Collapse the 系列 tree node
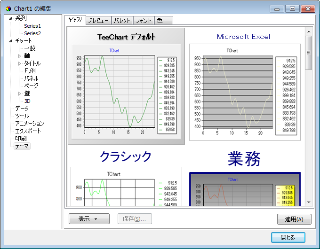The width and height of the screenshot is (320, 249). pos(10,18)
